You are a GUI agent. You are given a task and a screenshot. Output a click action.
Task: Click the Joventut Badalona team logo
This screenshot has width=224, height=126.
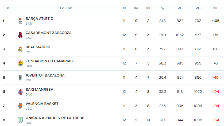click(x=20, y=78)
